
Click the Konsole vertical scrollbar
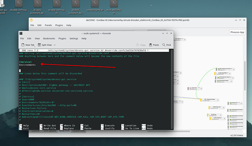(x=172, y=89)
